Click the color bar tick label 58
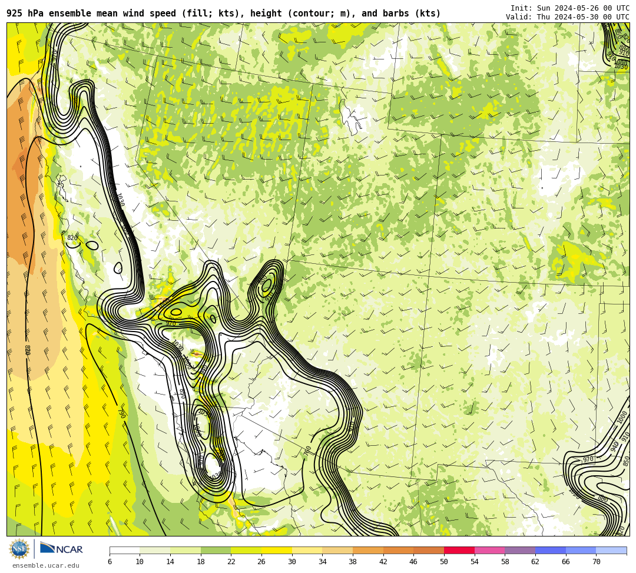The width and height of the screenshot is (636, 573). click(505, 562)
